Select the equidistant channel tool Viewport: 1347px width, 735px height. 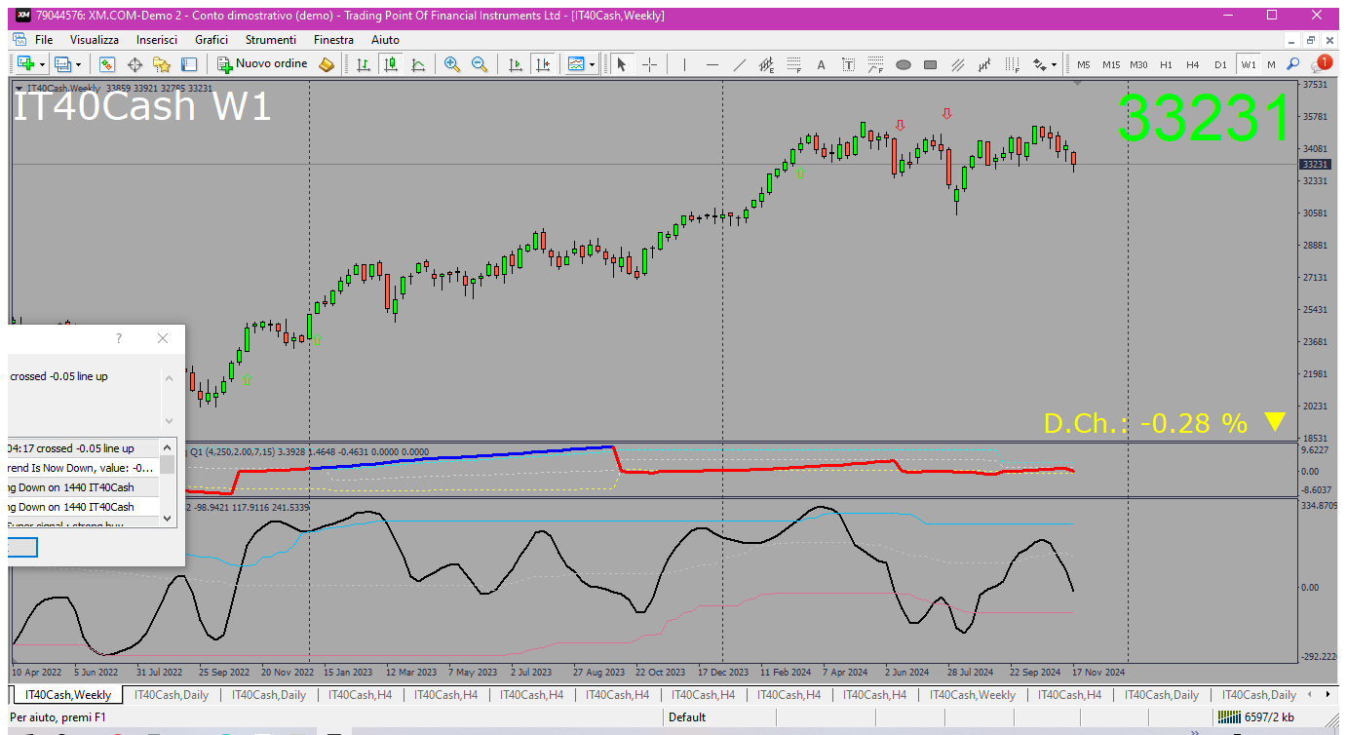coord(766,64)
